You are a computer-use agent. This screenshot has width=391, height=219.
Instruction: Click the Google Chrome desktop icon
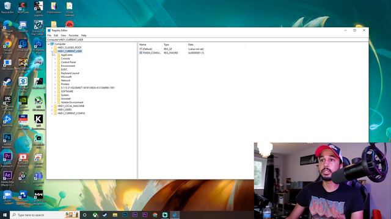point(7,47)
